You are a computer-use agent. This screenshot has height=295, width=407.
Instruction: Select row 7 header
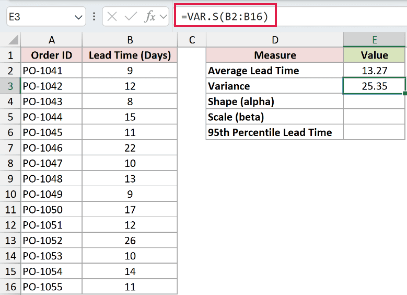[x=10, y=148]
